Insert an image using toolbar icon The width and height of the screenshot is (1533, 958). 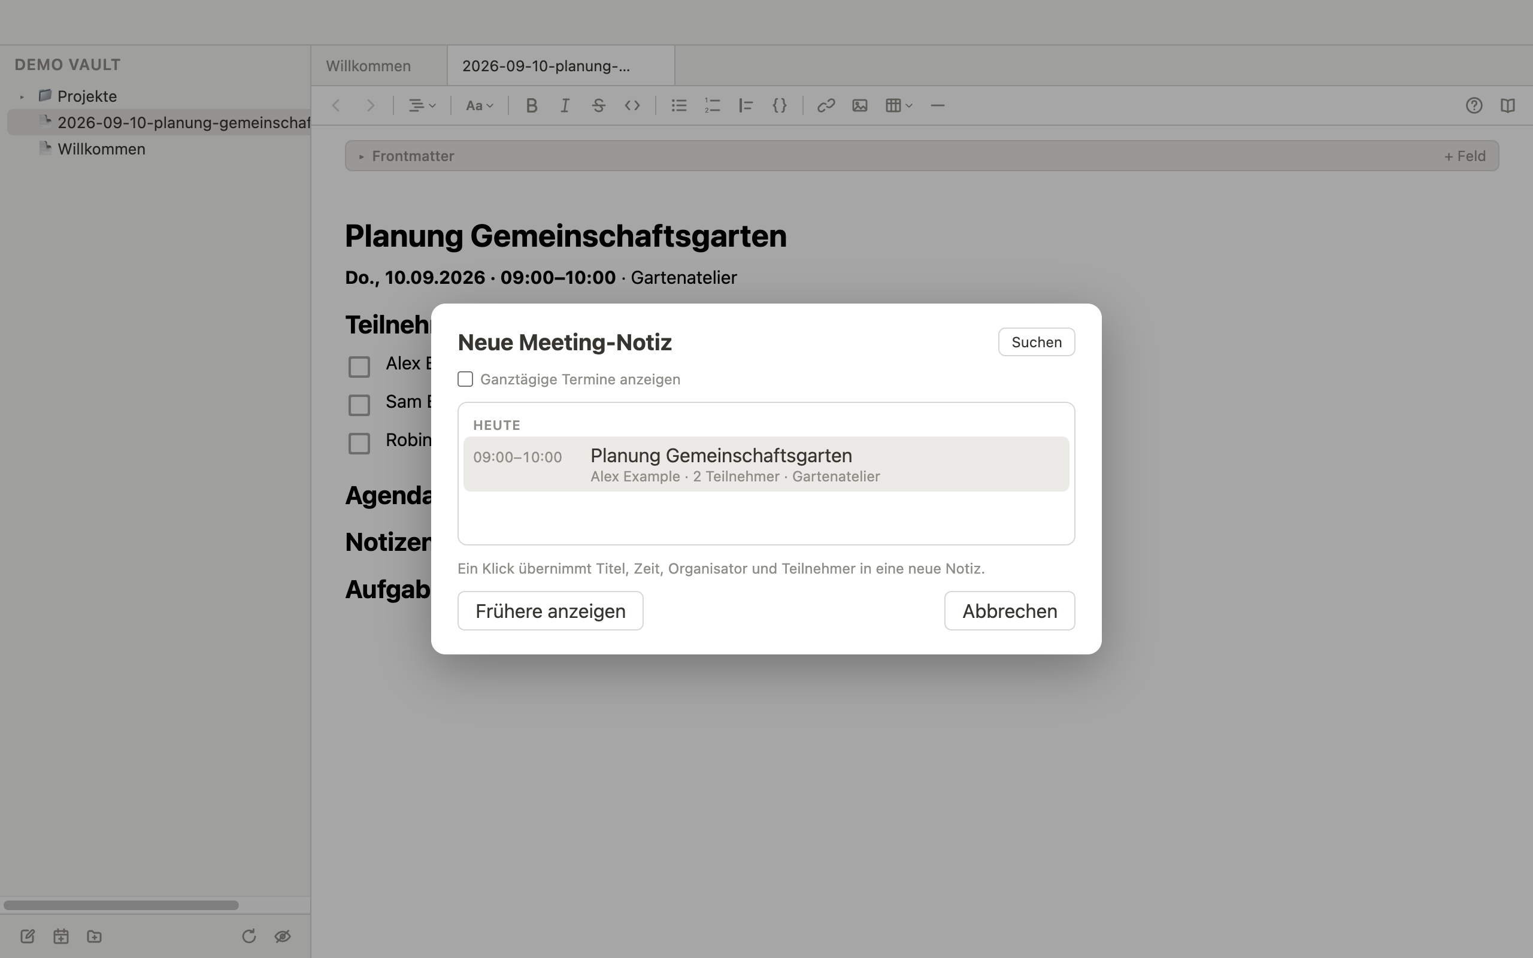860,106
